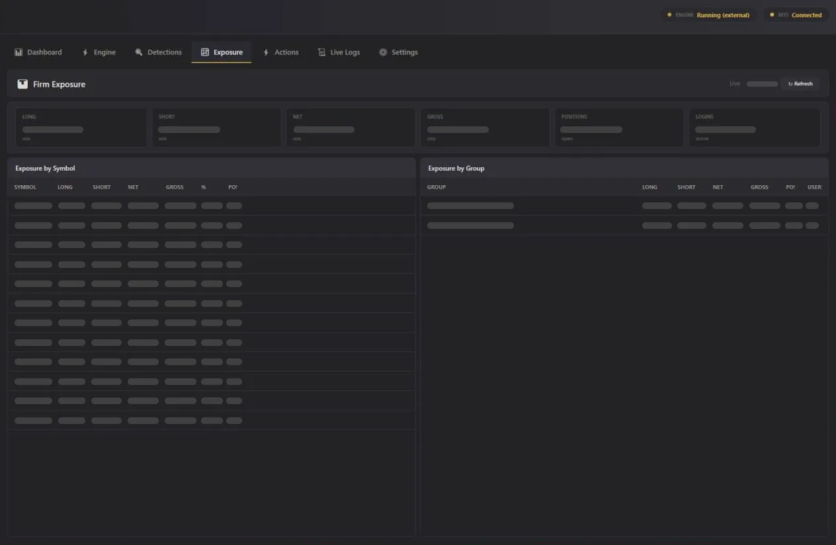Select the GROSS summary card
This screenshot has height=545, width=836.
click(x=485, y=127)
